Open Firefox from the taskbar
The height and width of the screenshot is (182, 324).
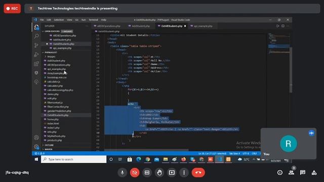(x=183, y=159)
